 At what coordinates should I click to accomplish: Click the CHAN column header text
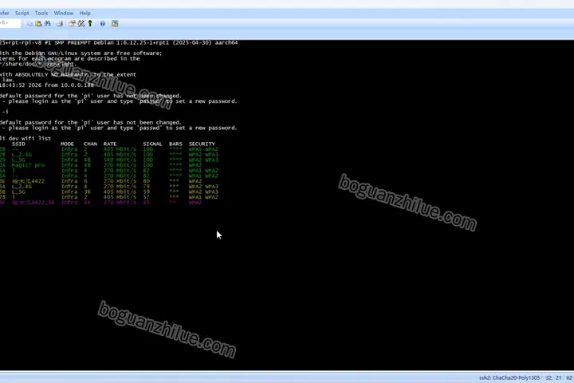tap(90, 144)
